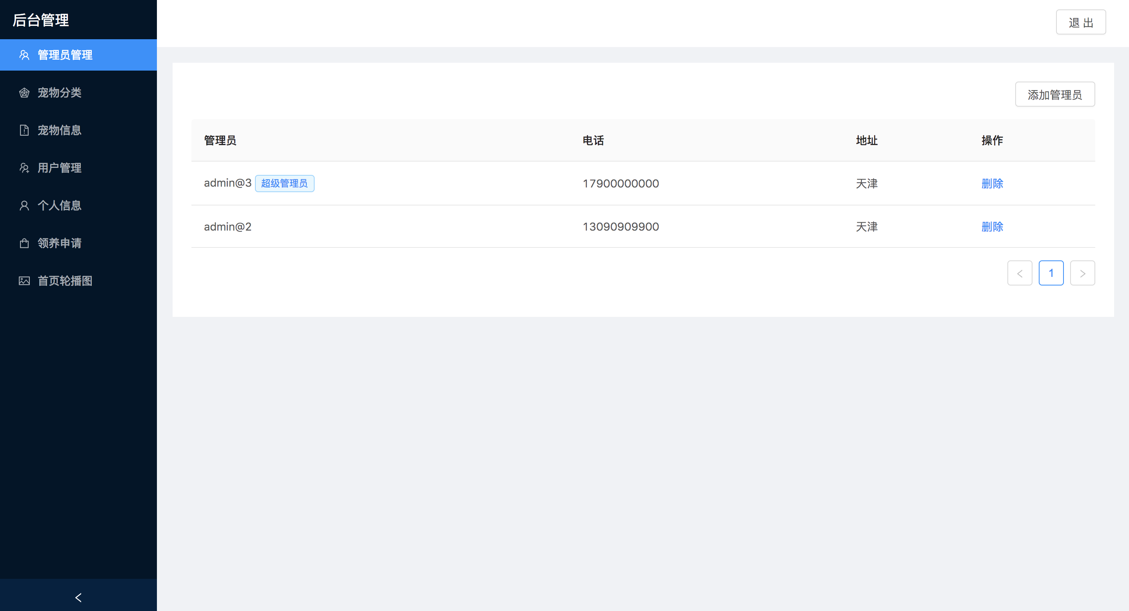Viewport: 1129px width, 611px height.
Task: Go to previous page arrow
Action: [1020, 273]
